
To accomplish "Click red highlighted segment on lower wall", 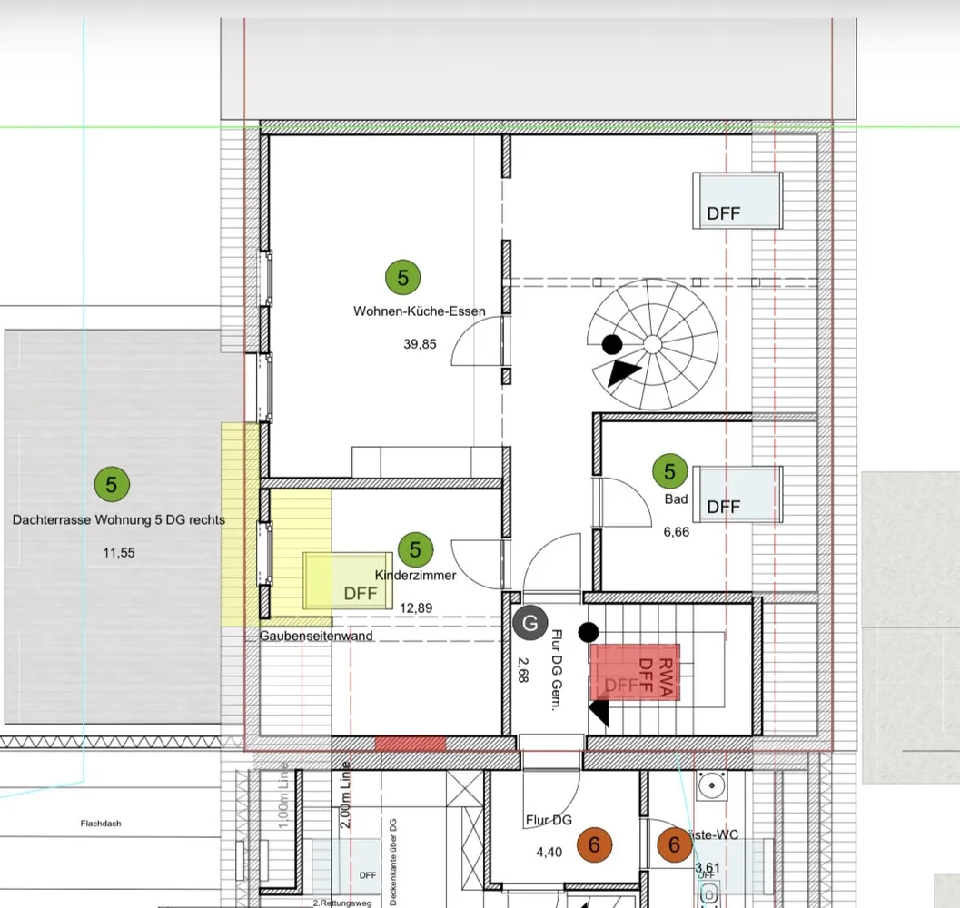I will point(411,744).
